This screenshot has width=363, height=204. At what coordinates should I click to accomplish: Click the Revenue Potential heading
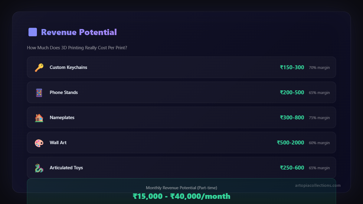79,32
